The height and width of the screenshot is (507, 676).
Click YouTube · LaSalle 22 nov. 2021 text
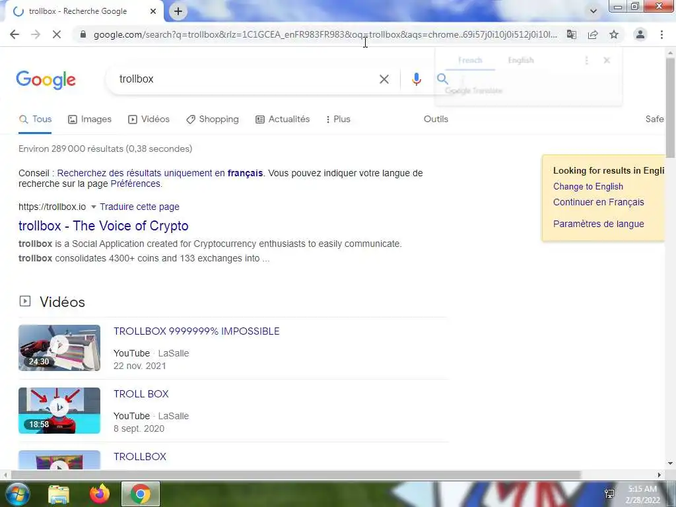click(151, 360)
